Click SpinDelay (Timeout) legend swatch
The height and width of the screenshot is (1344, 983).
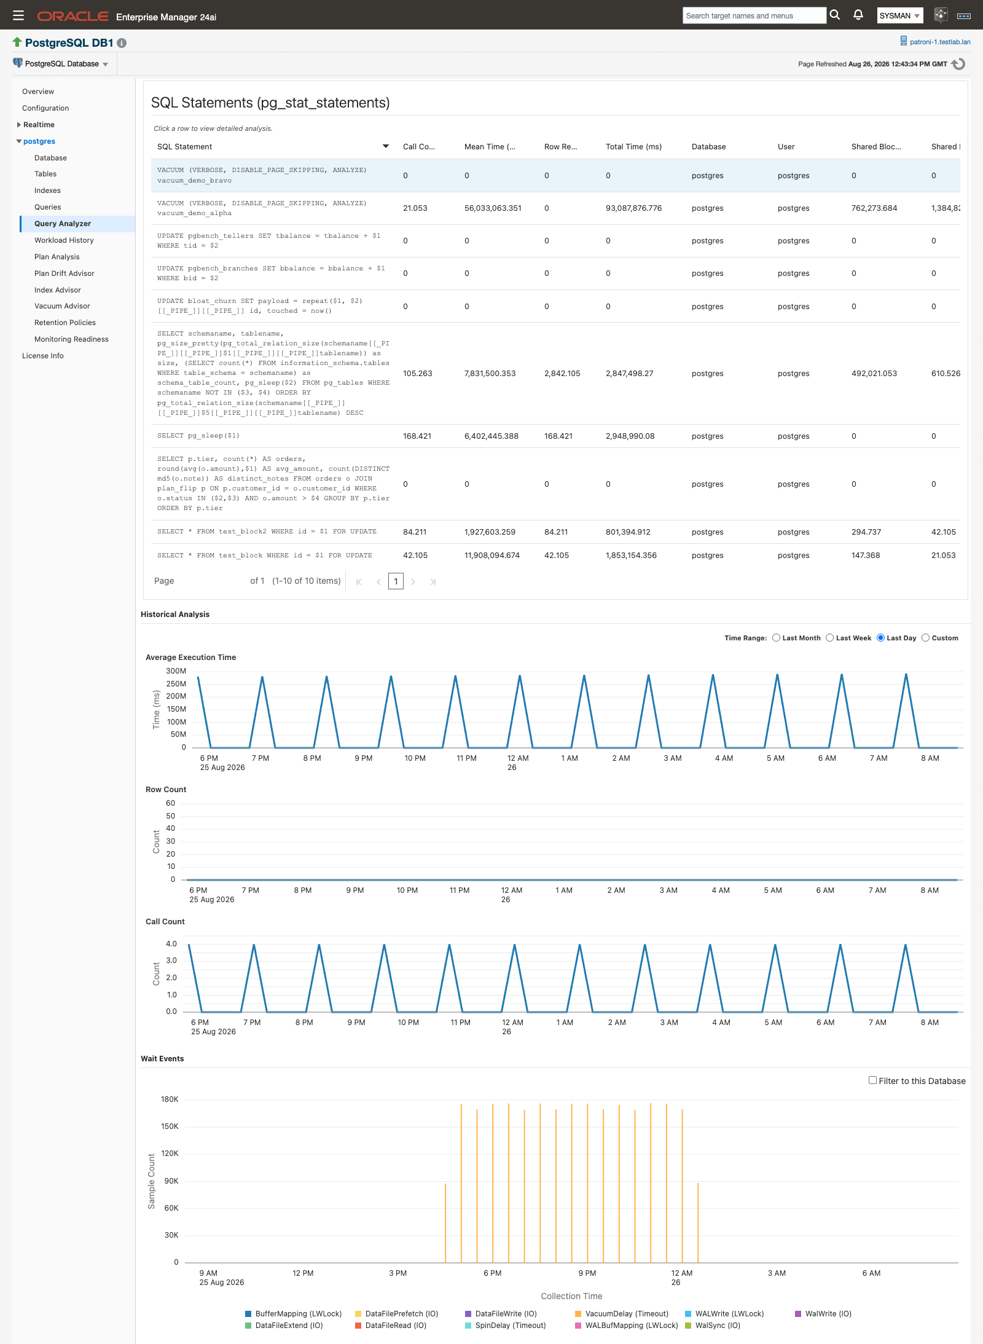(x=468, y=1326)
